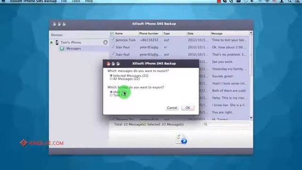This screenshot has height=170, width=302.
Task: Click the Wi-Fi icon in menu bar
Action: [x=267, y=1]
